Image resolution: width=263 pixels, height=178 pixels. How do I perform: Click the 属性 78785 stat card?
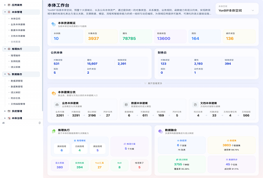click(136, 36)
